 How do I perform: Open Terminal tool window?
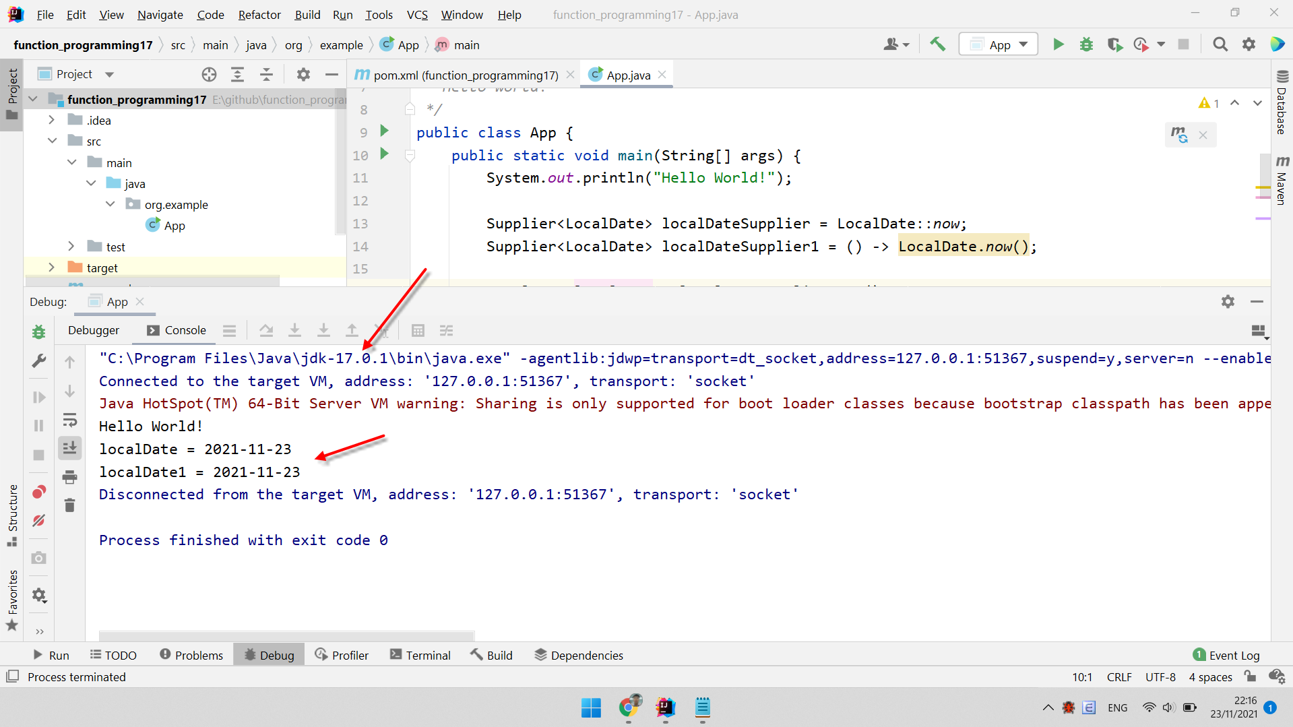[x=420, y=655]
